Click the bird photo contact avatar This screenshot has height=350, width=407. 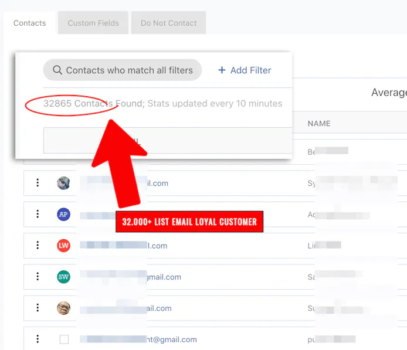pos(63,183)
